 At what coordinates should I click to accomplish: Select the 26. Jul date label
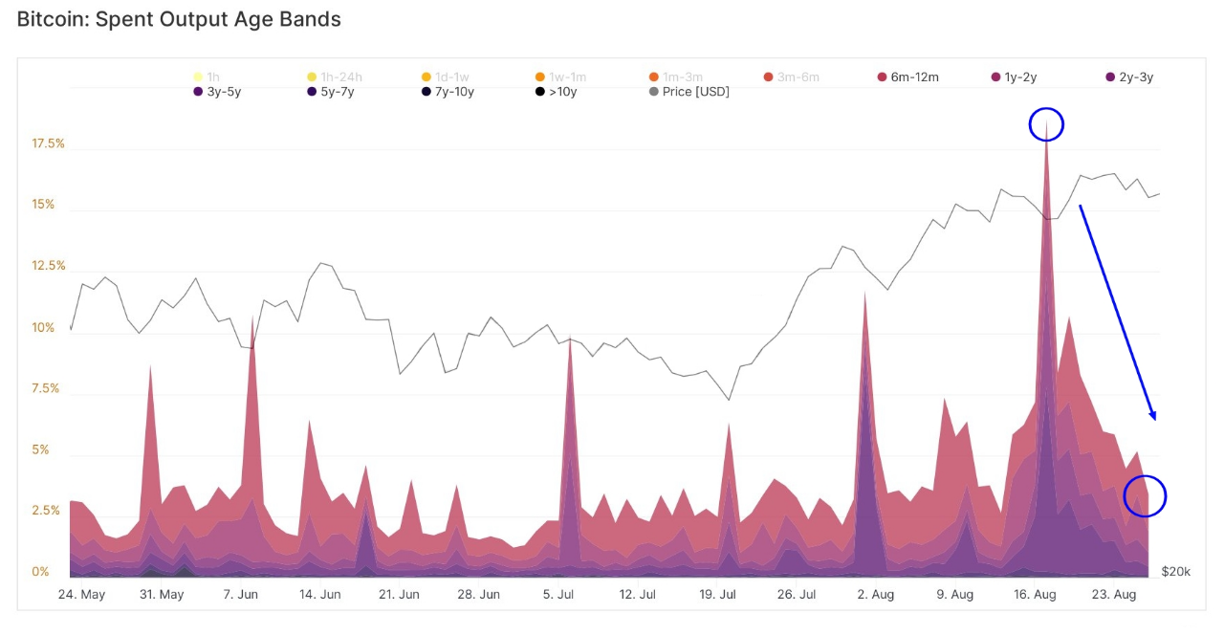point(796,594)
